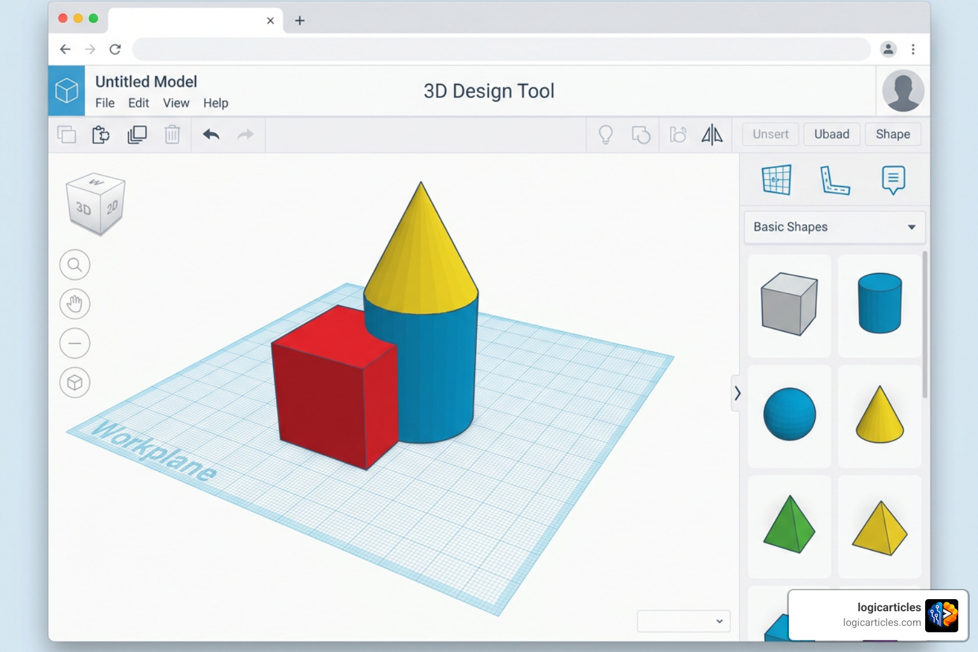Open the File menu
978x652 pixels.
105,103
